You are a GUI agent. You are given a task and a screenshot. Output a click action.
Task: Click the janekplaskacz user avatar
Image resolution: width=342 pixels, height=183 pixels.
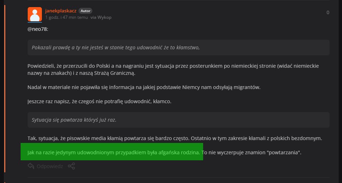coord(34,14)
